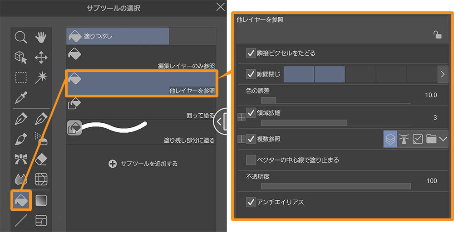The width and height of the screenshot is (454, 232).
Task: Select the 囲って塗る sub tool
Action: click(x=141, y=107)
